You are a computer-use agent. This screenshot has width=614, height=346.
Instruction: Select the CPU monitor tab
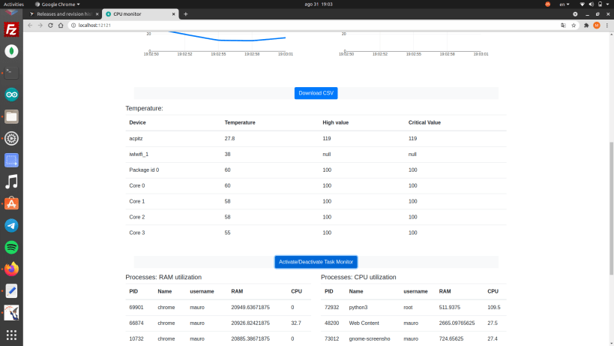(x=139, y=14)
